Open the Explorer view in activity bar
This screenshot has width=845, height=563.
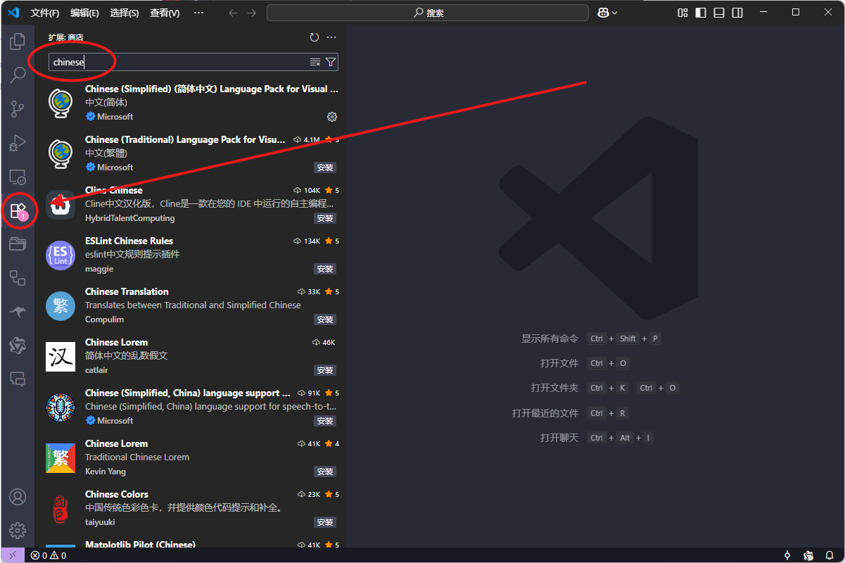coord(18,41)
